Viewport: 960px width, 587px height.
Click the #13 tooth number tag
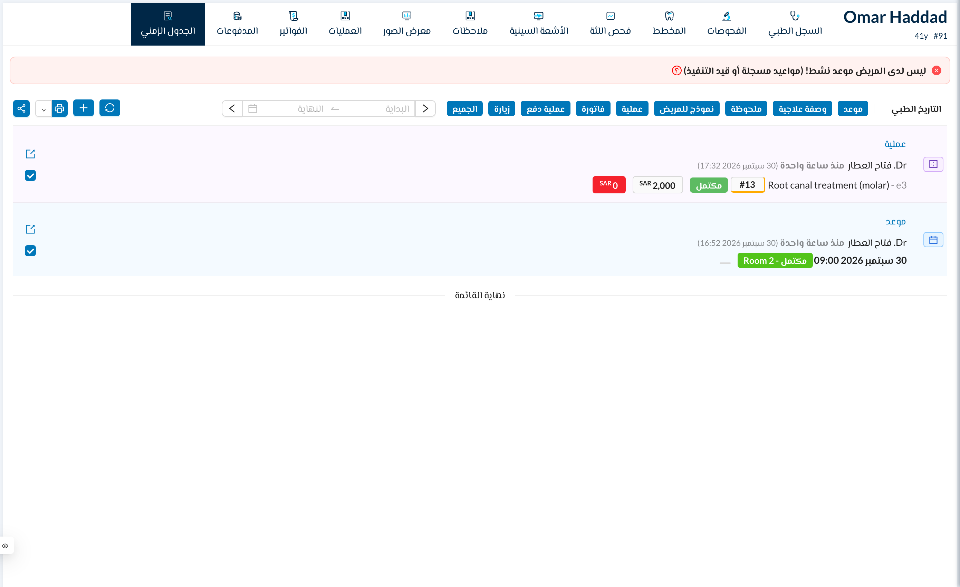tap(747, 185)
